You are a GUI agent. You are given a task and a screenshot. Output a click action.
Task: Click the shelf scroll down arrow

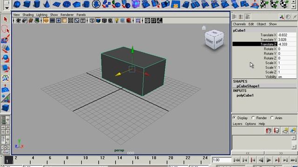(294, 6)
